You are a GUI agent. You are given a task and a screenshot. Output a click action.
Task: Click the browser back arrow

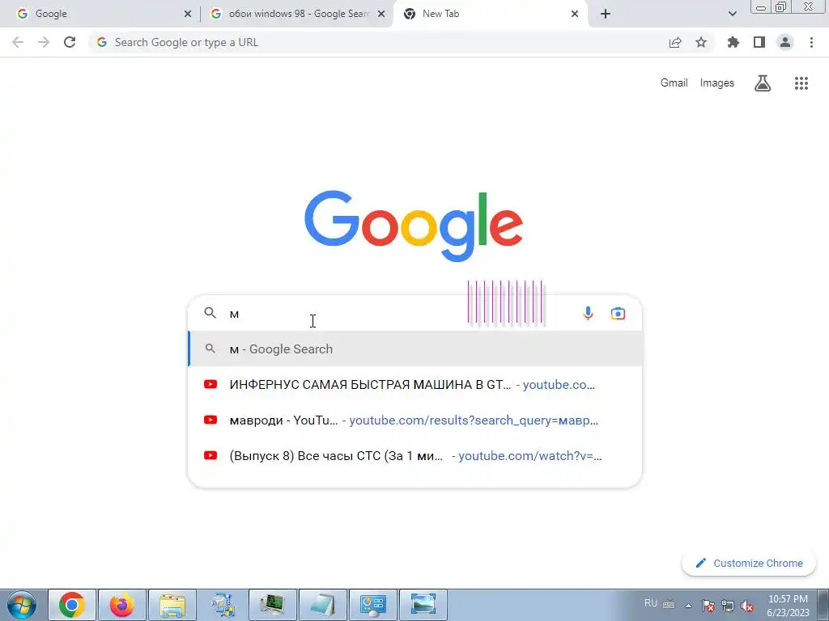(x=18, y=42)
